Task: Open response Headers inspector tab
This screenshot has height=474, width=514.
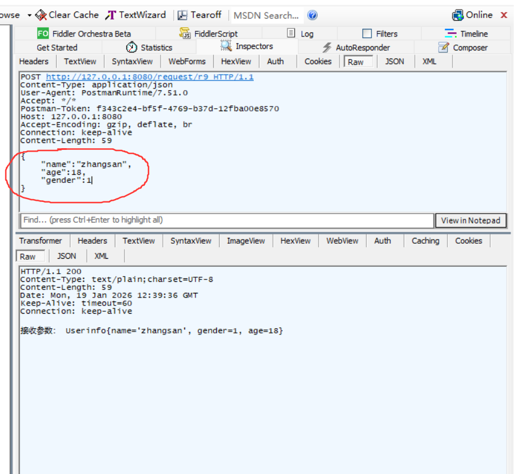Action: click(92, 241)
